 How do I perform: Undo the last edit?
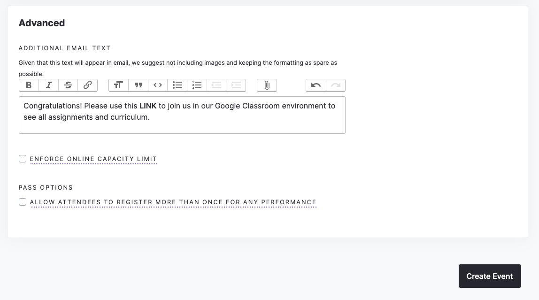coord(316,85)
